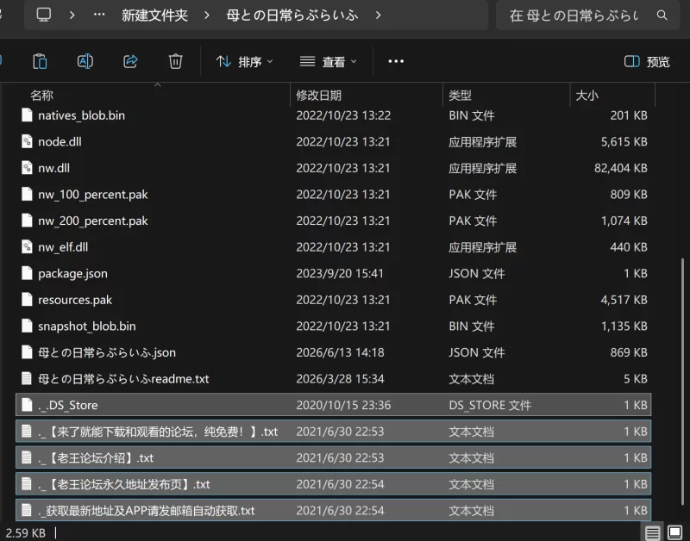690x541 pixels.
Task: Click file icon of node.dll
Action: (27, 141)
